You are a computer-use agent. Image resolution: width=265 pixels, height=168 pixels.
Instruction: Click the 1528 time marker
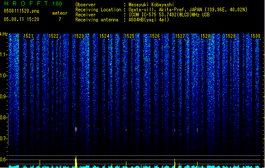click(205, 36)
